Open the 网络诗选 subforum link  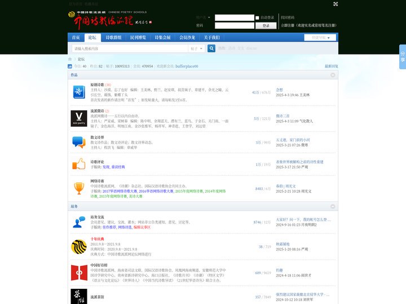click(x=125, y=227)
